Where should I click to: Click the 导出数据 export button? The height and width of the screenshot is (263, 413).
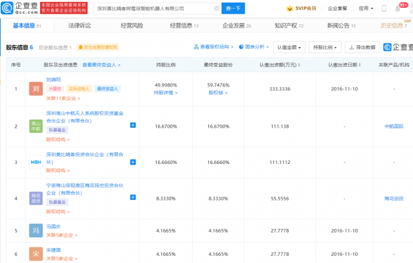(363, 47)
